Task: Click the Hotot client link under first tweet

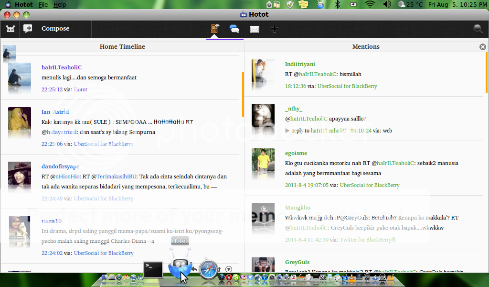Action: coord(80,89)
